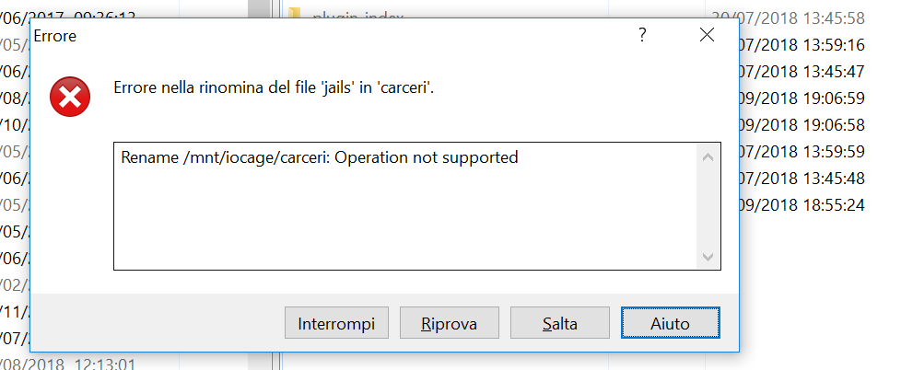Close the Errore dialog
This screenshot has width=901, height=370.
click(707, 35)
